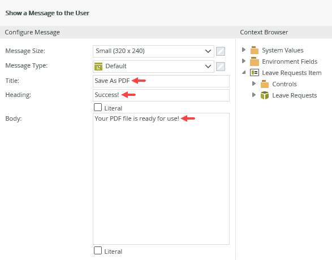Click the edit icon beside Message Size
The width and height of the screenshot is (332, 260).
[x=221, y=51]
